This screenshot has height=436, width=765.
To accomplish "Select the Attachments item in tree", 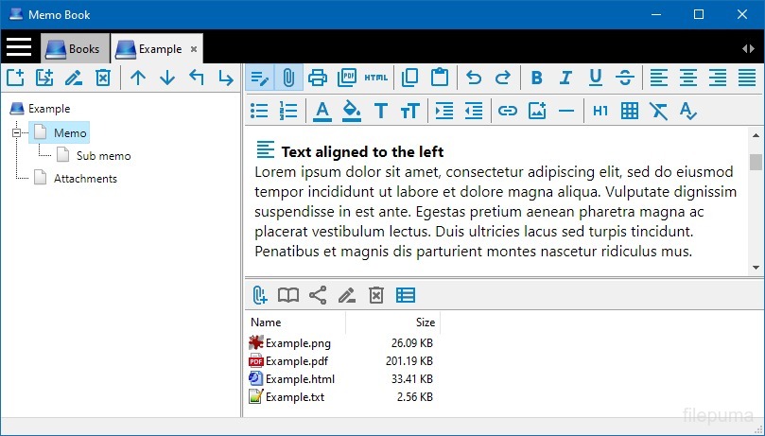I will 85,179.
